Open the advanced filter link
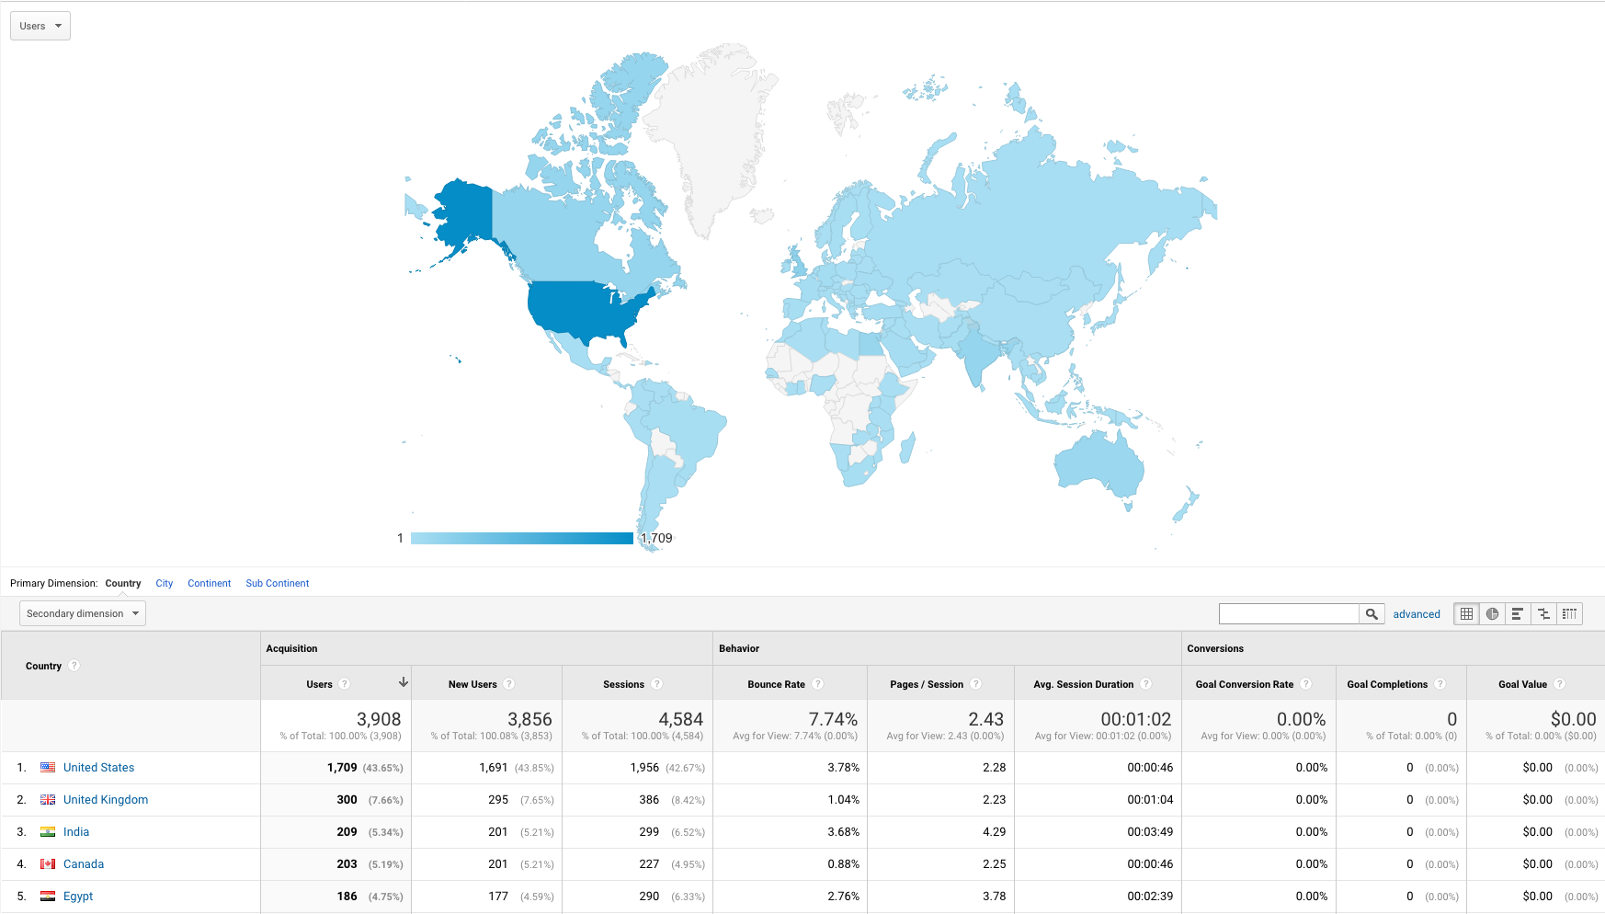The image size is (1605, 914). [1417, 613]
